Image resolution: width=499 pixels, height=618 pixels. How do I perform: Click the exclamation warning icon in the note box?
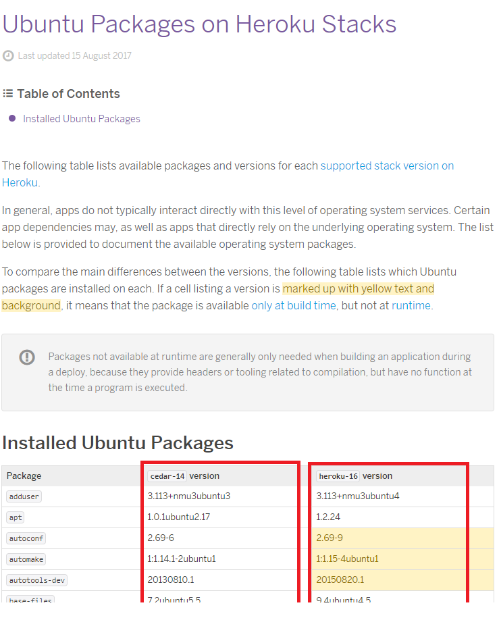click(27, 357)
